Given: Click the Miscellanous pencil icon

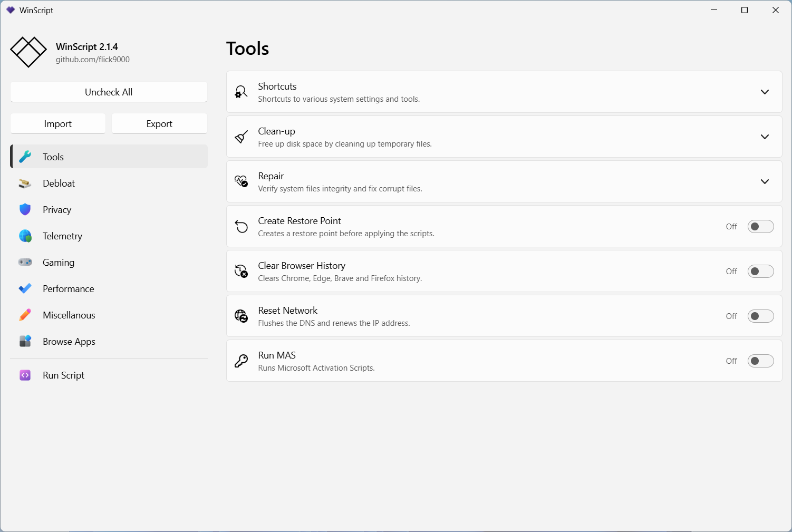Looking at the screenshot, I should click(x=25, y=315).
